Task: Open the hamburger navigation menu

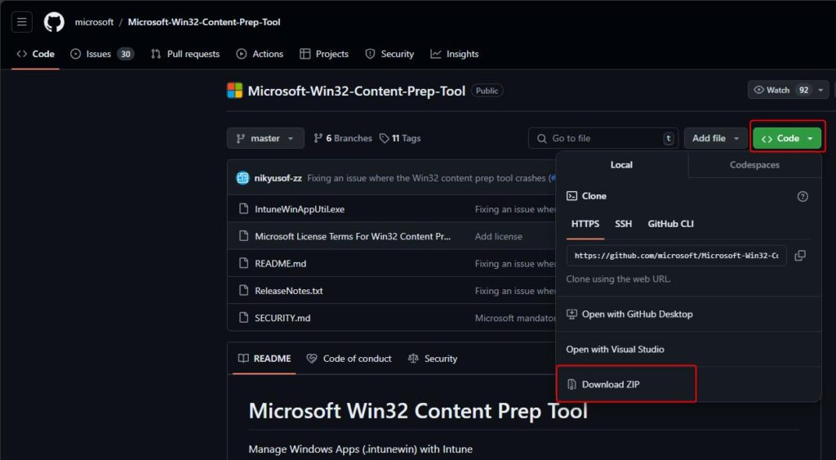Action: tap(22, 22)
